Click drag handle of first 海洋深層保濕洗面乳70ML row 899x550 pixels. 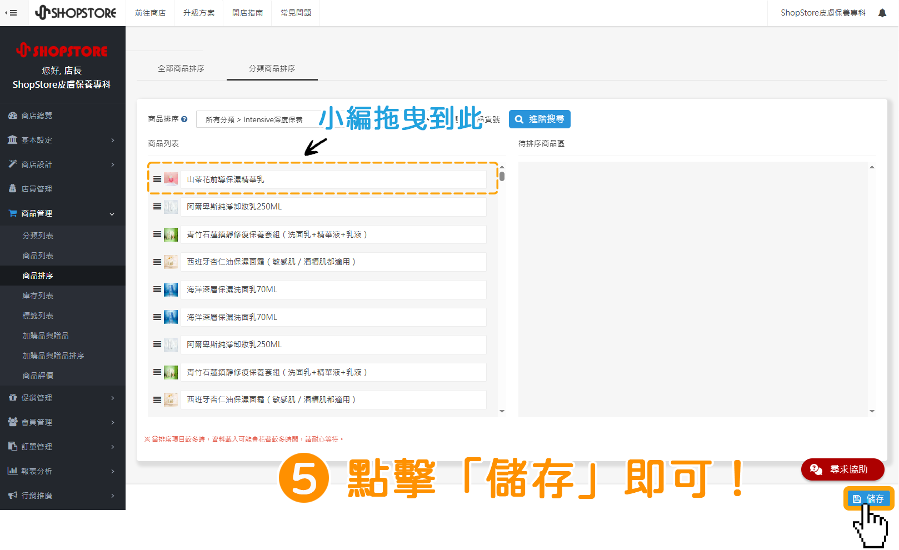point(157,289)
